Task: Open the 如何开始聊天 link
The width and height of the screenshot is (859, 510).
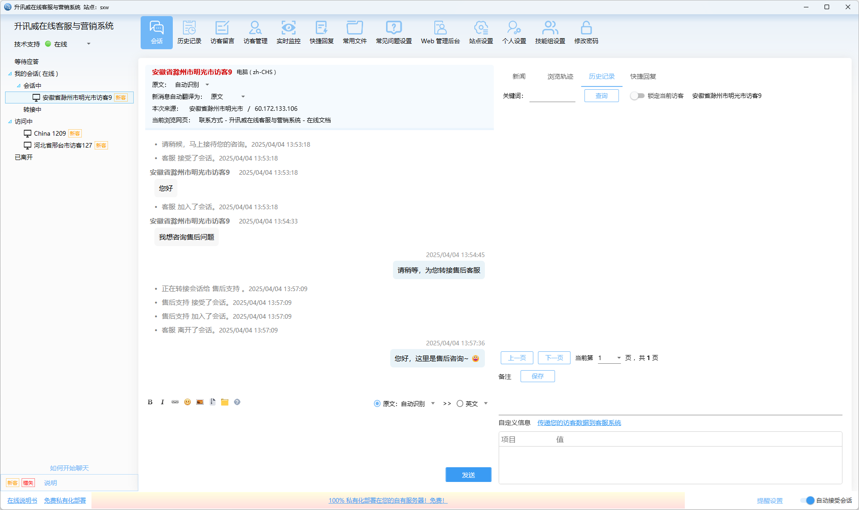Action: [x=69, y=468]
